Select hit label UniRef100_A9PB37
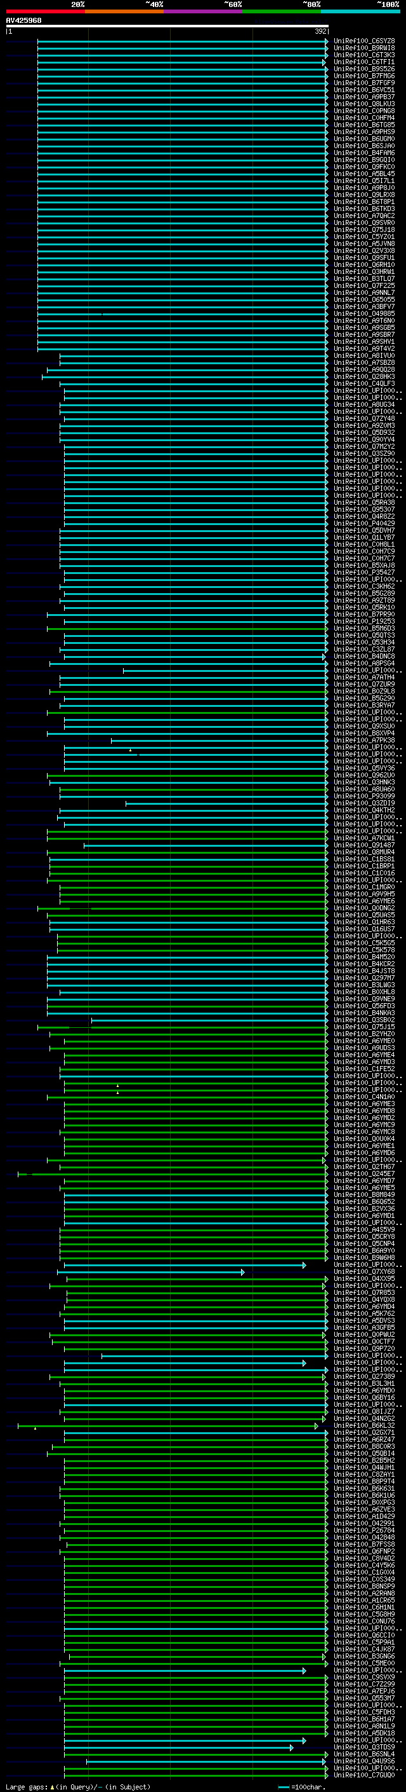This screenshot has width=406, height=1792. point(364,97)
